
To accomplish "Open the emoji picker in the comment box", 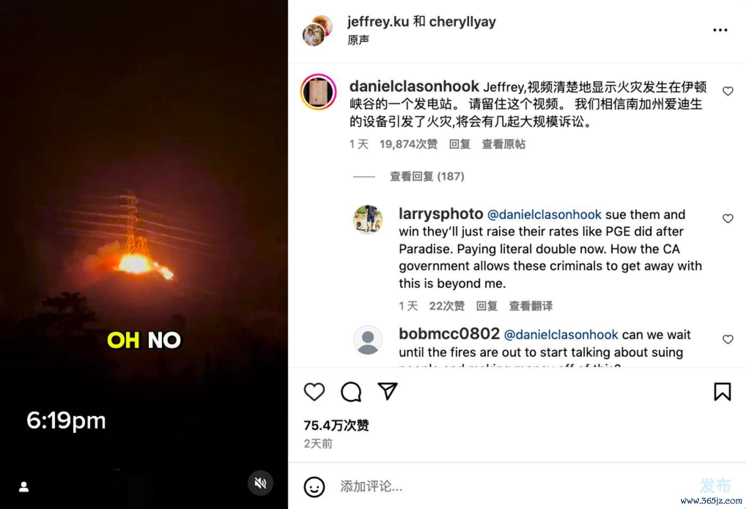I will click(x=314, y=487).
